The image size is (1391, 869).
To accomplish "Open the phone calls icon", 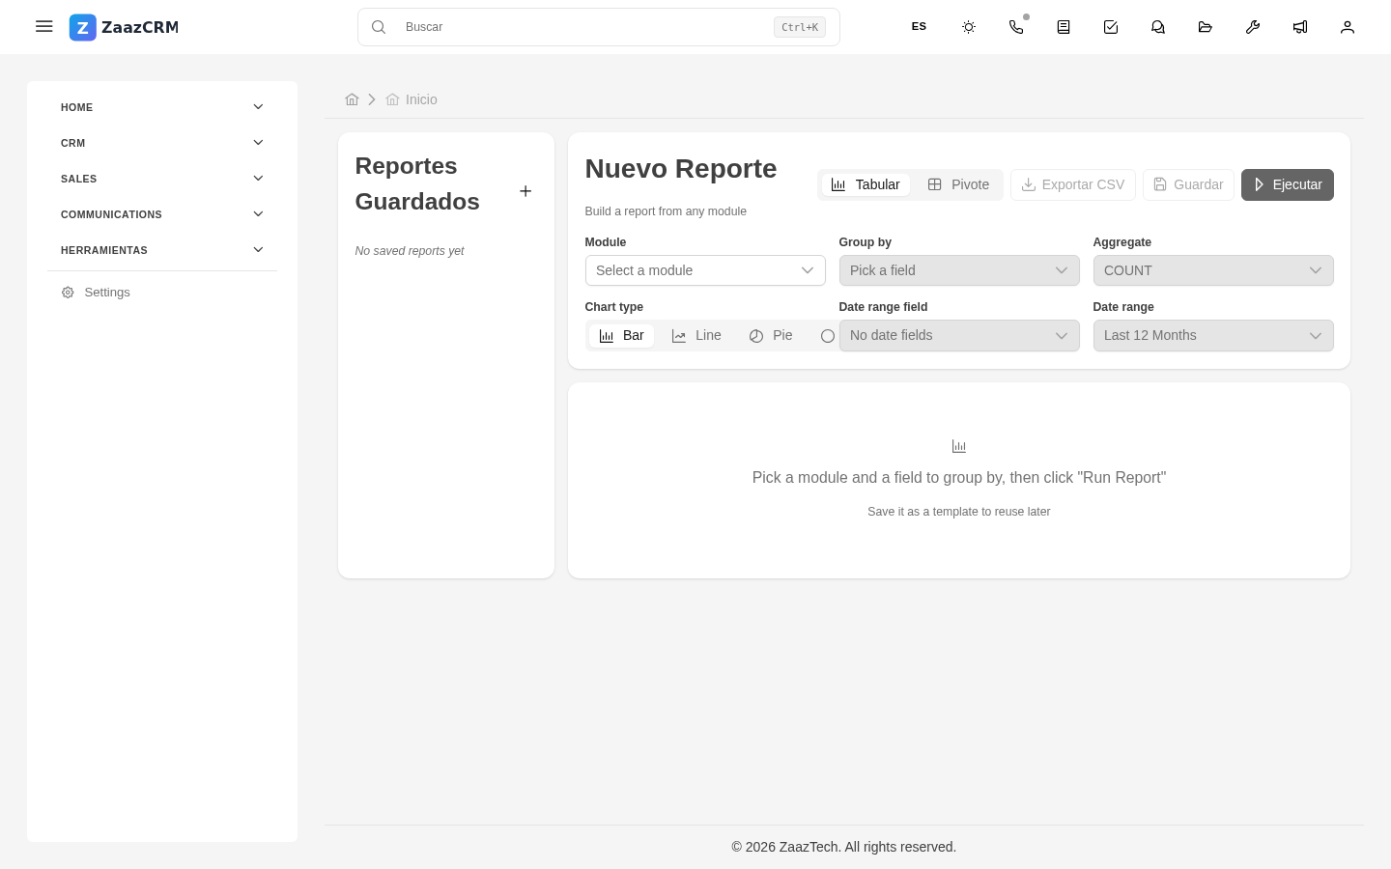I will click(x=1016, y=27).
